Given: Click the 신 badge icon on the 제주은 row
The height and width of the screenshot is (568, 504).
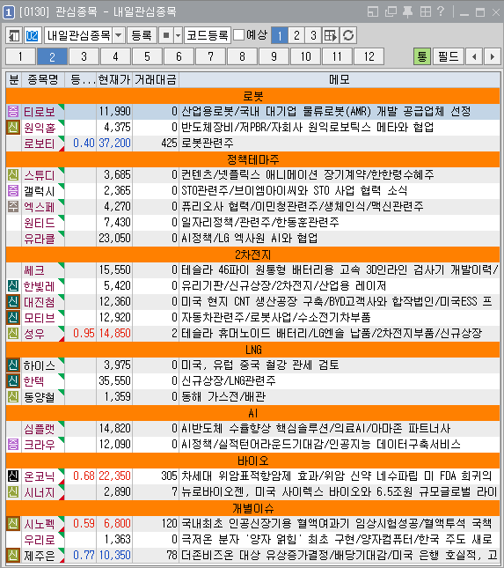Looking at the screenshot, I should point(13,556).
